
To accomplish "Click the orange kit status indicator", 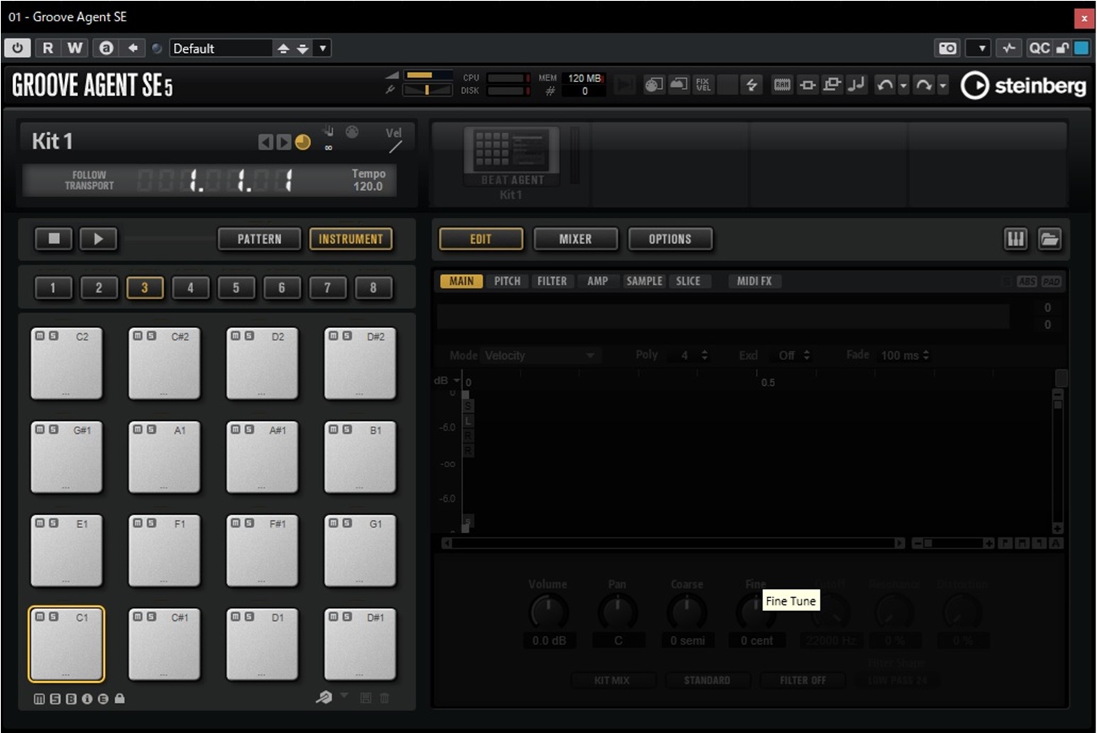I will click(303, 142).
